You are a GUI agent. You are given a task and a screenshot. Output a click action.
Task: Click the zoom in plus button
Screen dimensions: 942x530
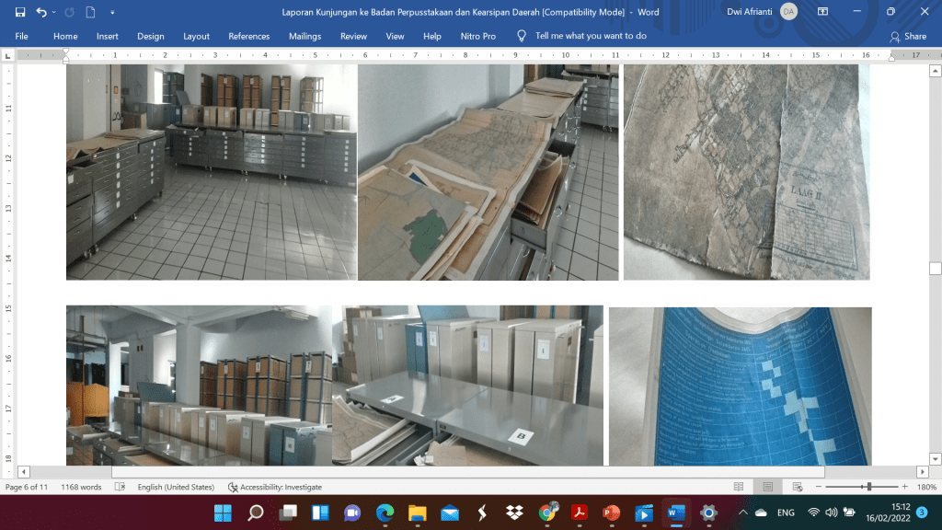tap(902, 487)
